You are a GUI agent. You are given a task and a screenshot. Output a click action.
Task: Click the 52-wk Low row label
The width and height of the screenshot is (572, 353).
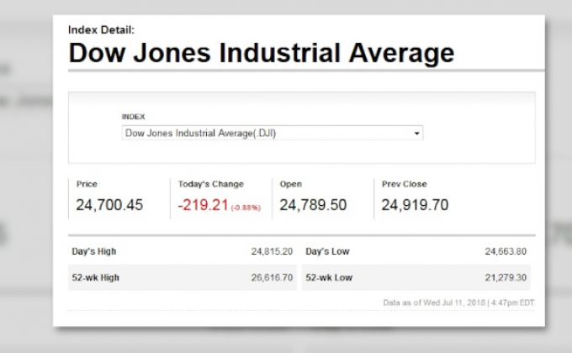[329, 277]
